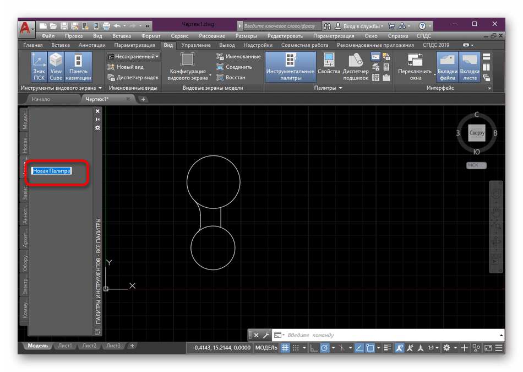The width and height of the screenshot is (523, 372).
Task: Open the Properties (Свойства) palette
Action: click(329, 66)
